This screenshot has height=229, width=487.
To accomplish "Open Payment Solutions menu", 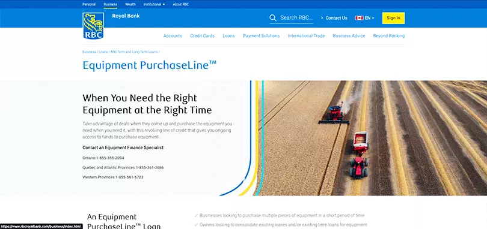I will pos(261,35).
